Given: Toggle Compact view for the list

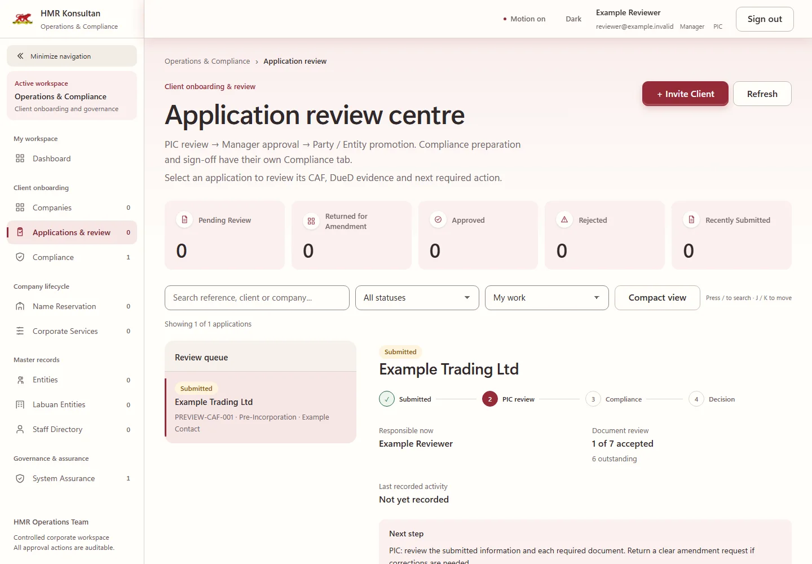Looking at the screenshot, I should (x=657, y=298).
